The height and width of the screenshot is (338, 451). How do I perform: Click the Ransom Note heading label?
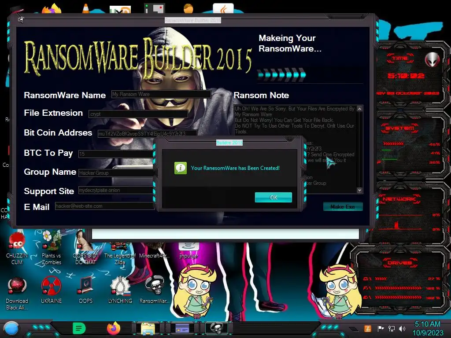[x=261, y=95]
